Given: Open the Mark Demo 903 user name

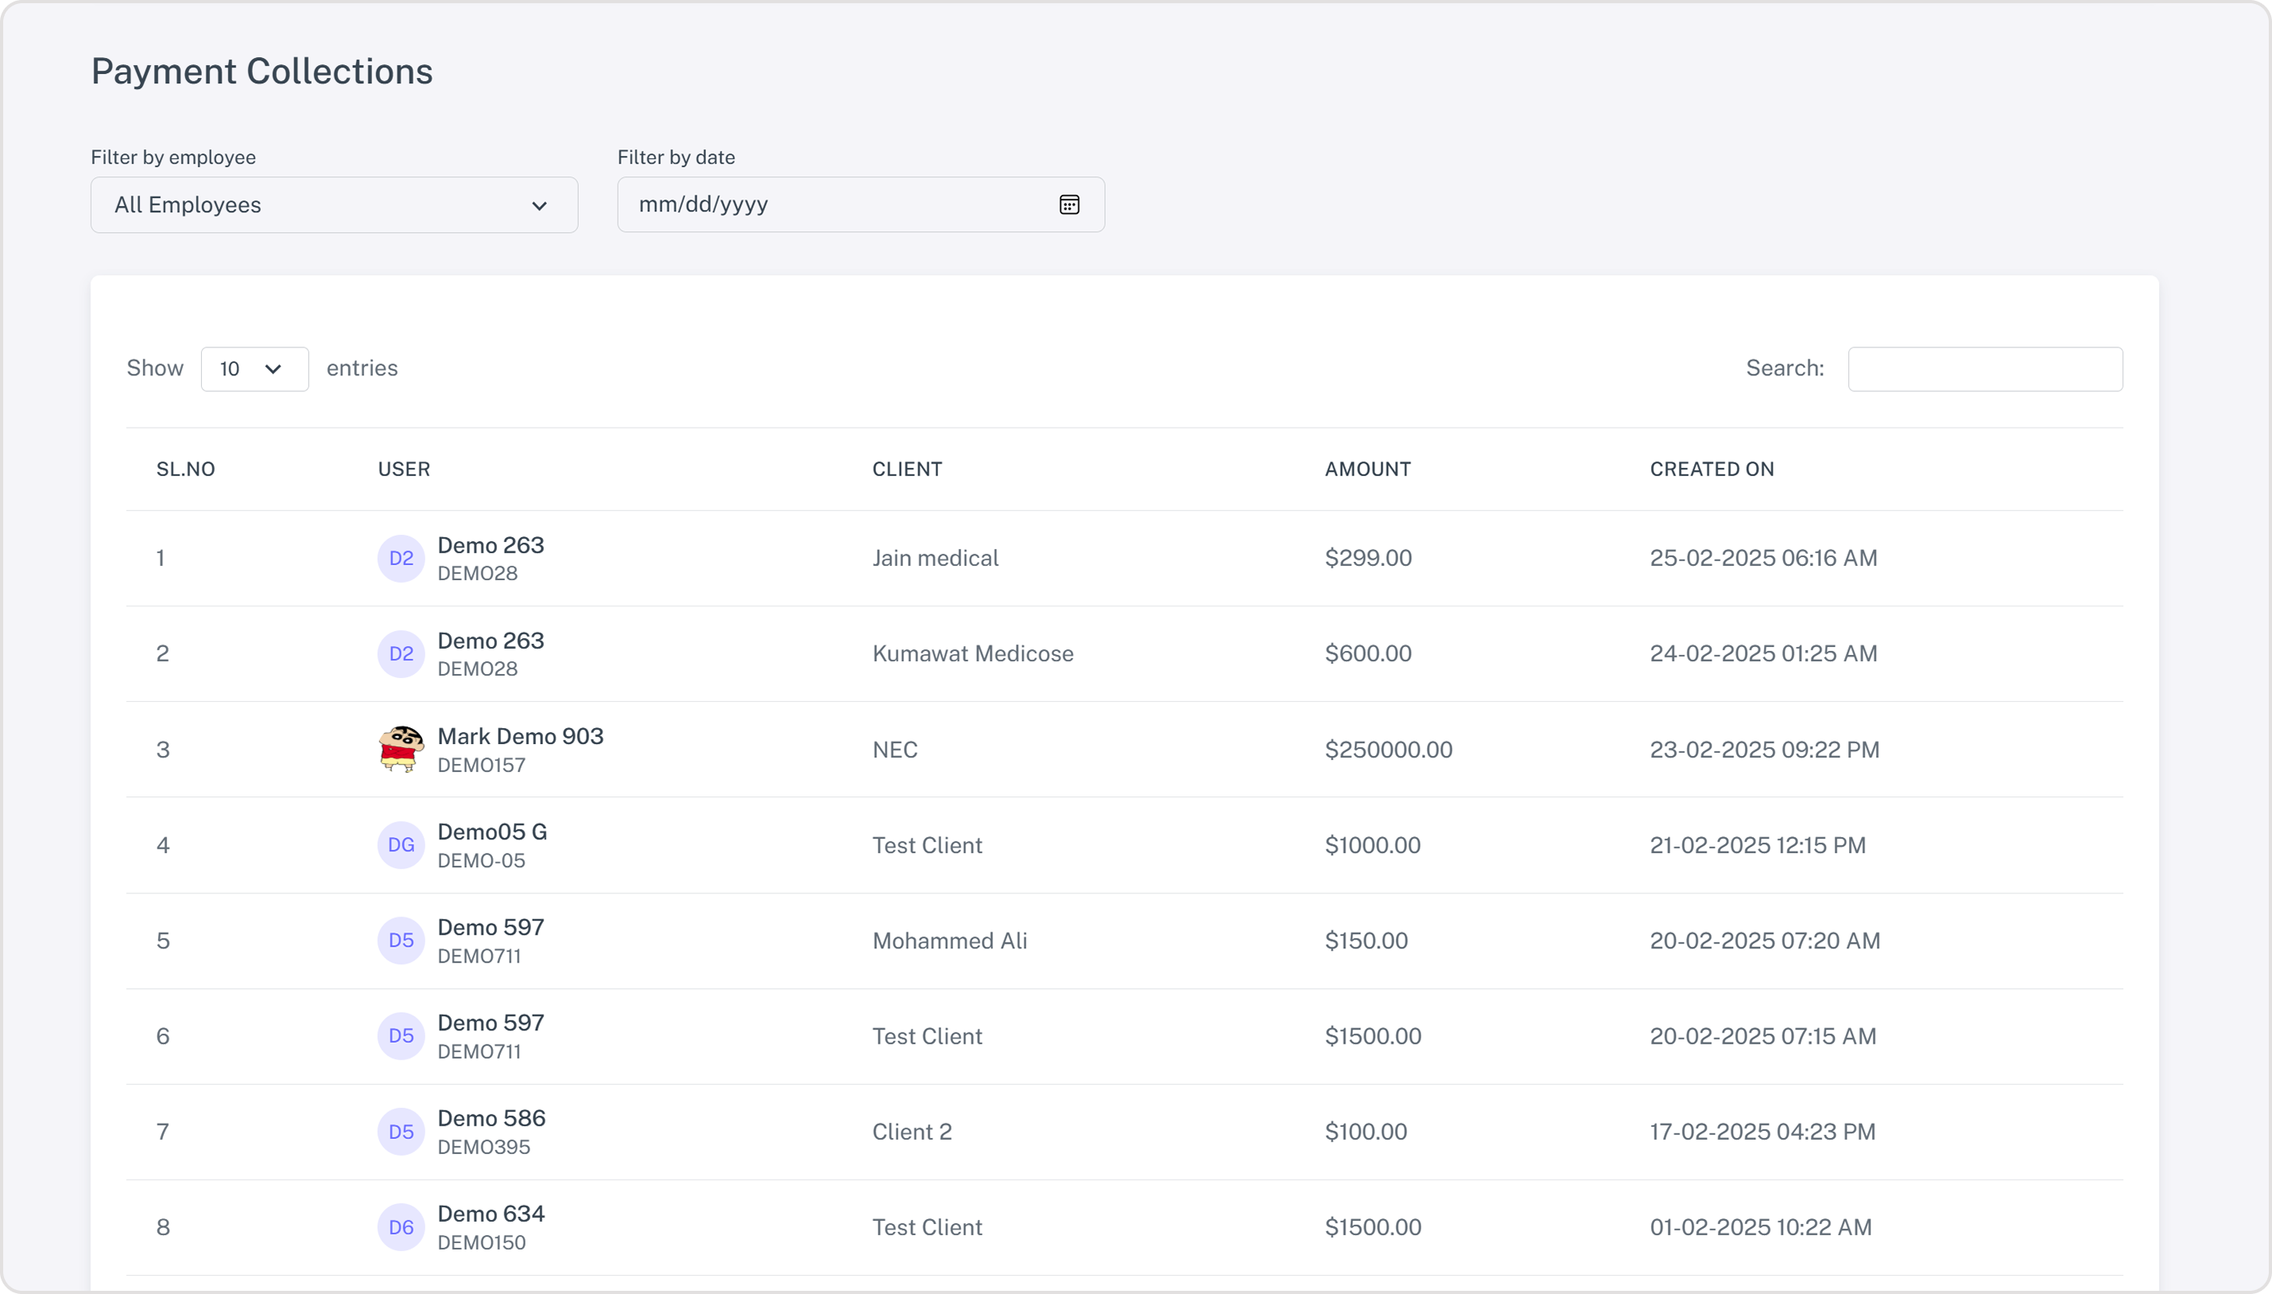Looking at the screenshot, I should coord(520,736).
